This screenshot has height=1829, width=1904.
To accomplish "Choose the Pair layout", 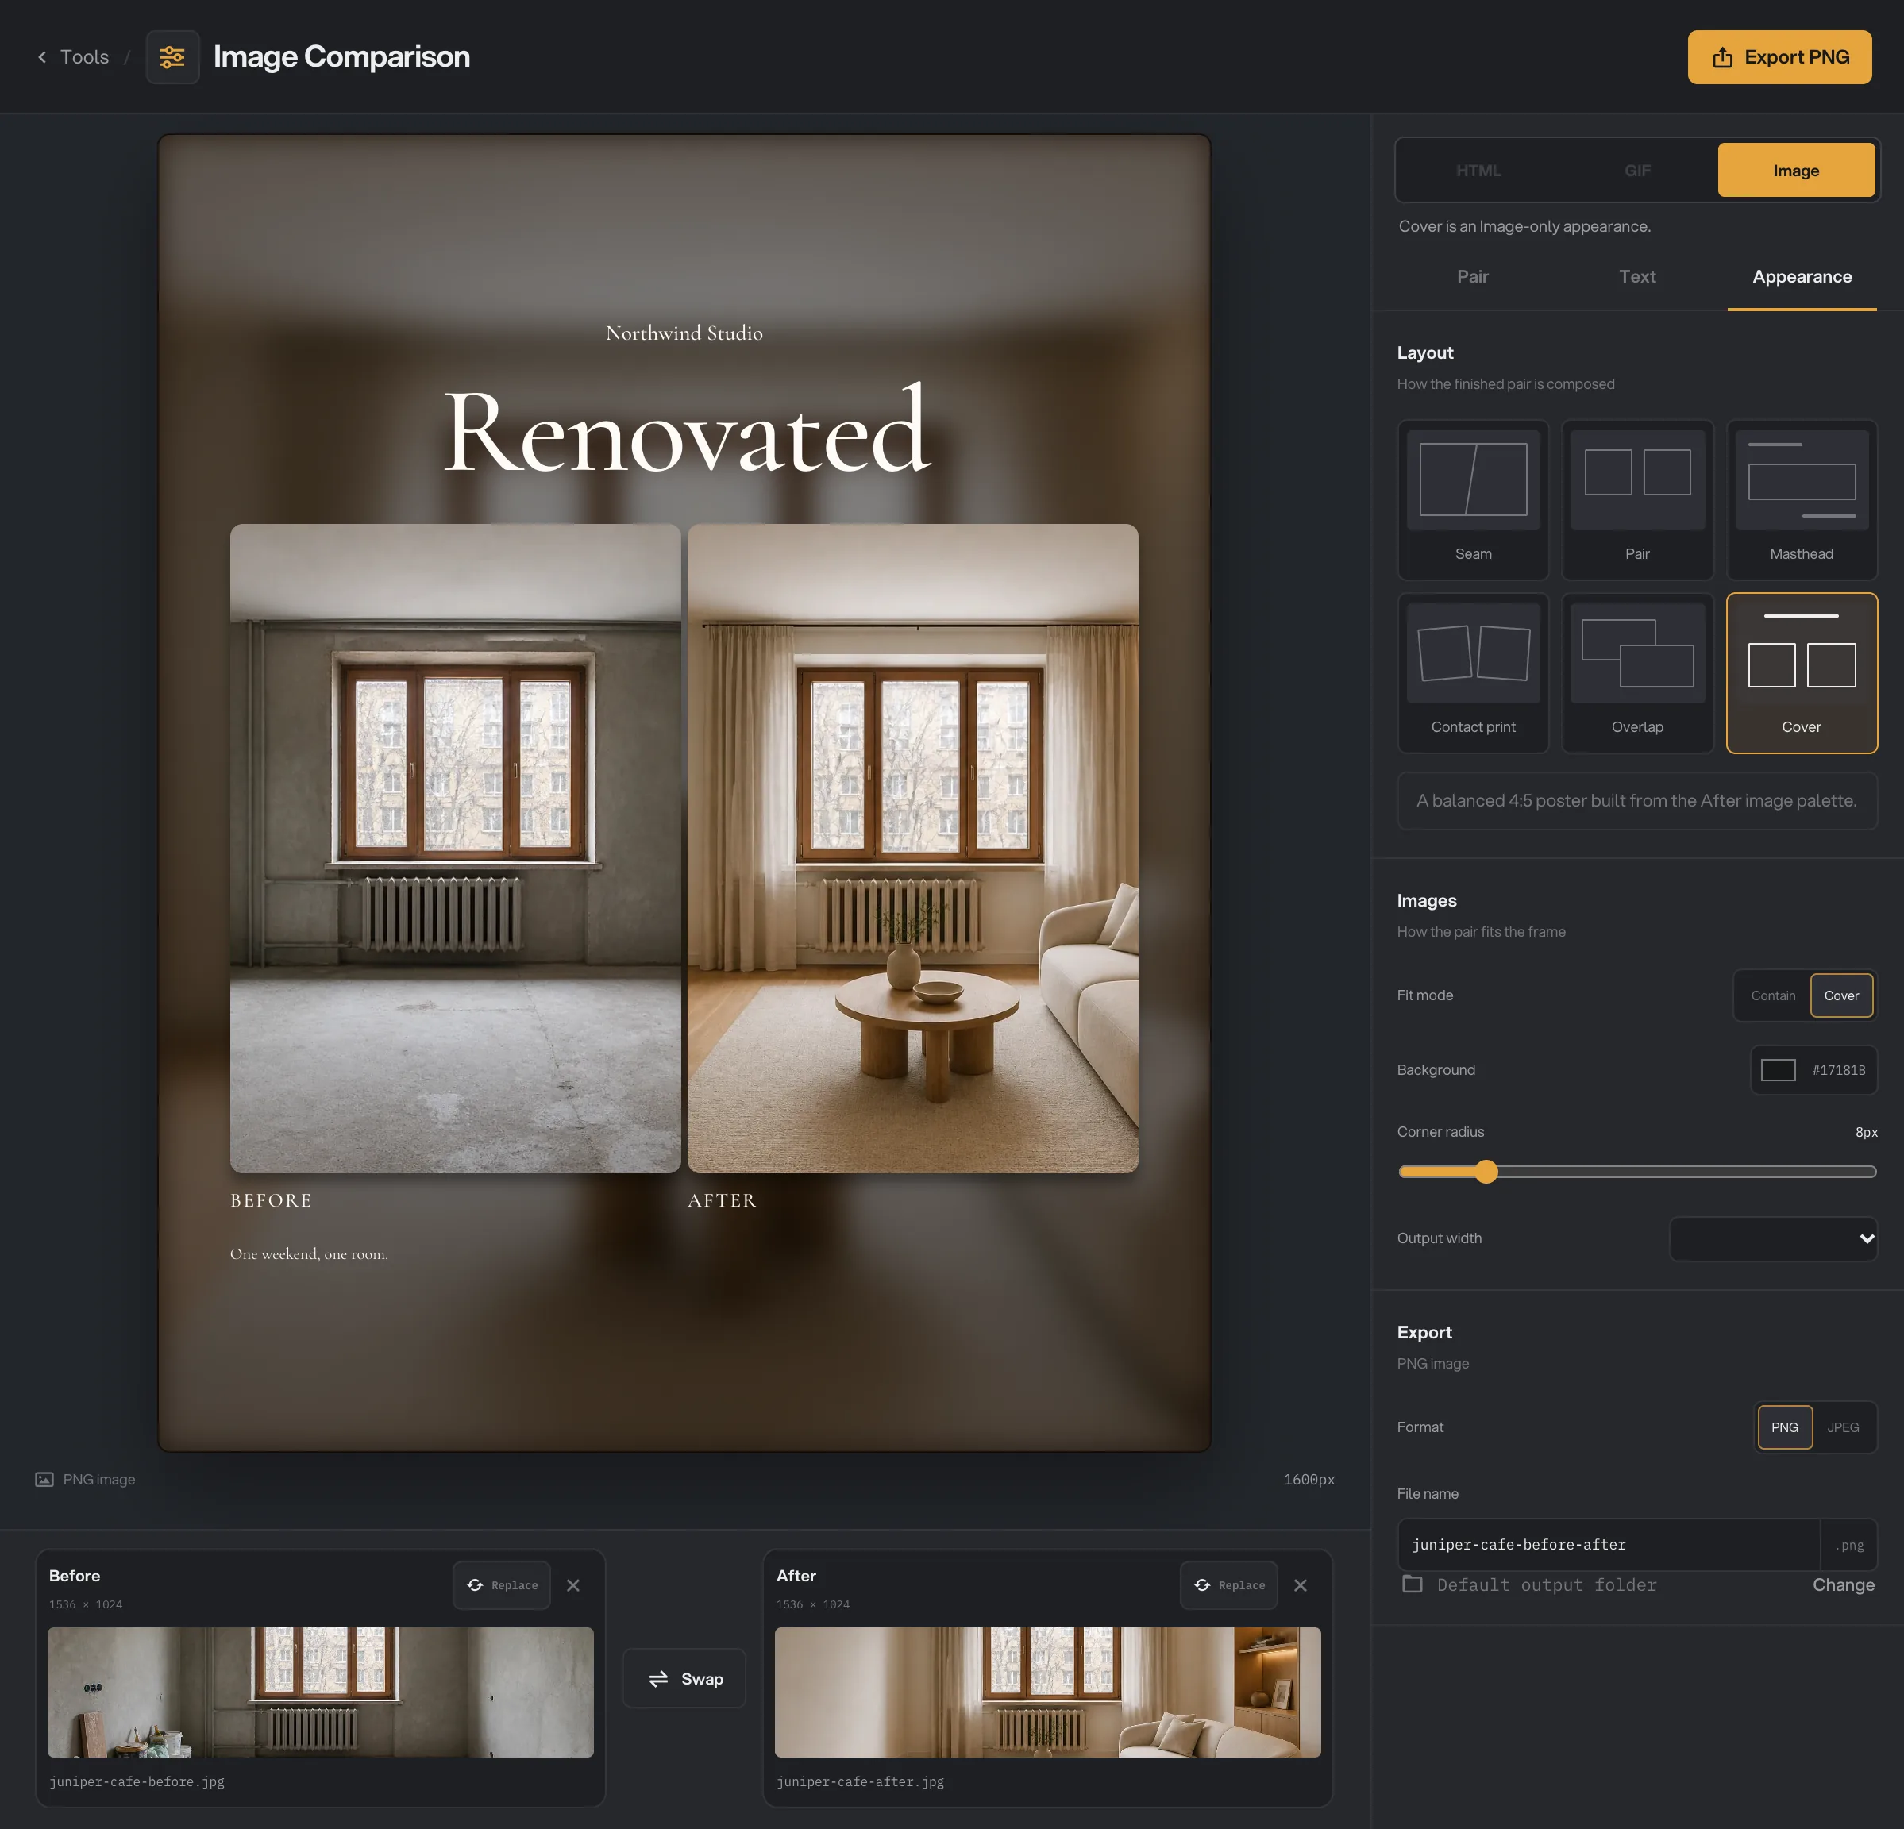I will coord(1637,499).
